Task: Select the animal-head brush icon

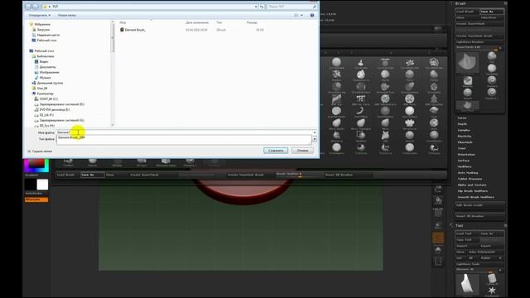Action: coord(385,136)
